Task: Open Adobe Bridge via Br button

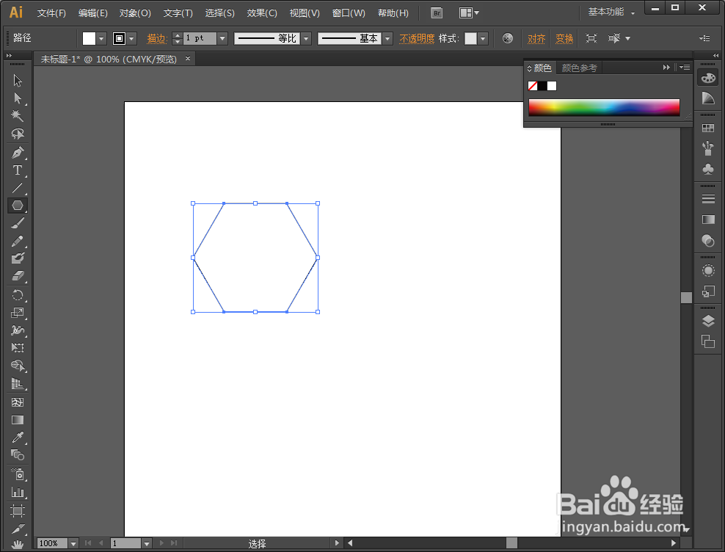Action: 437,13
